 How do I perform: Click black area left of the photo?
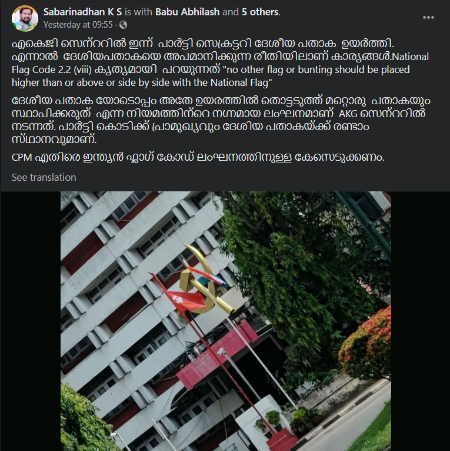[x=31, y=321]
